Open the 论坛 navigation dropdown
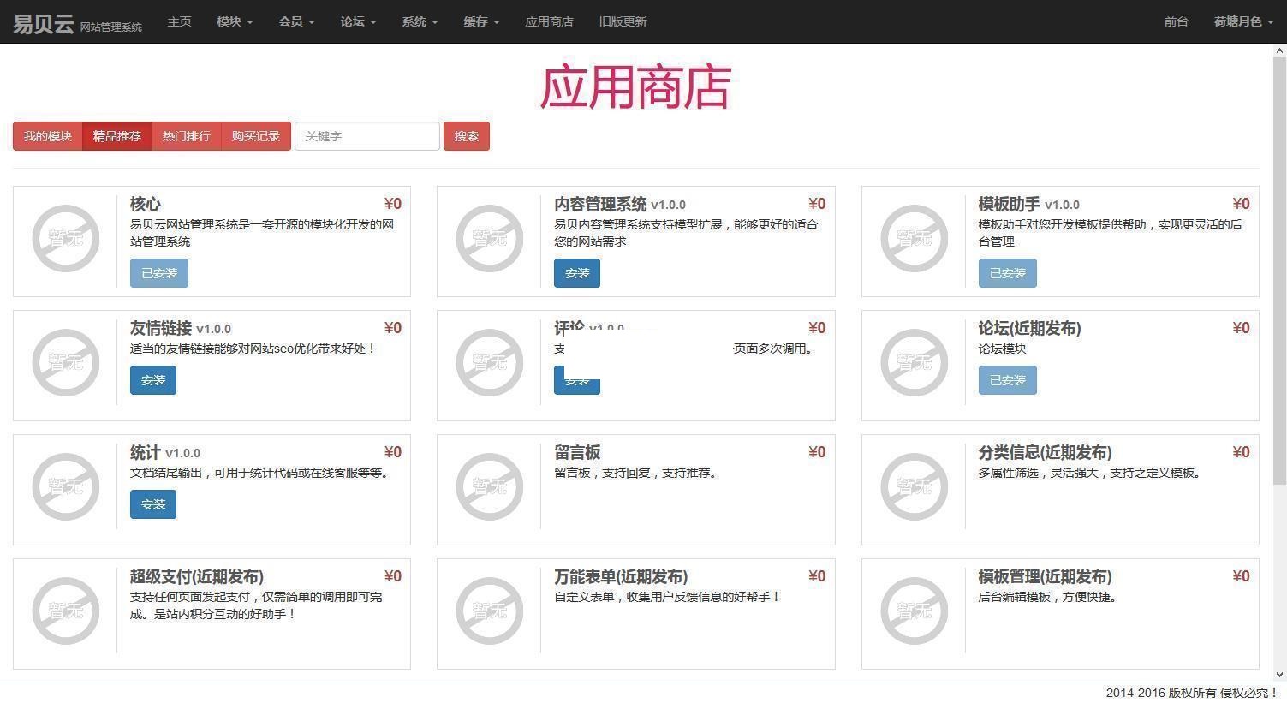The height and width of the screenshot is (703, 1287). [x=359, y=21]
